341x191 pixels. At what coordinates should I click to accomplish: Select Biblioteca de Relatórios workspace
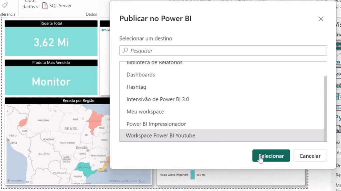click(222, 63)
